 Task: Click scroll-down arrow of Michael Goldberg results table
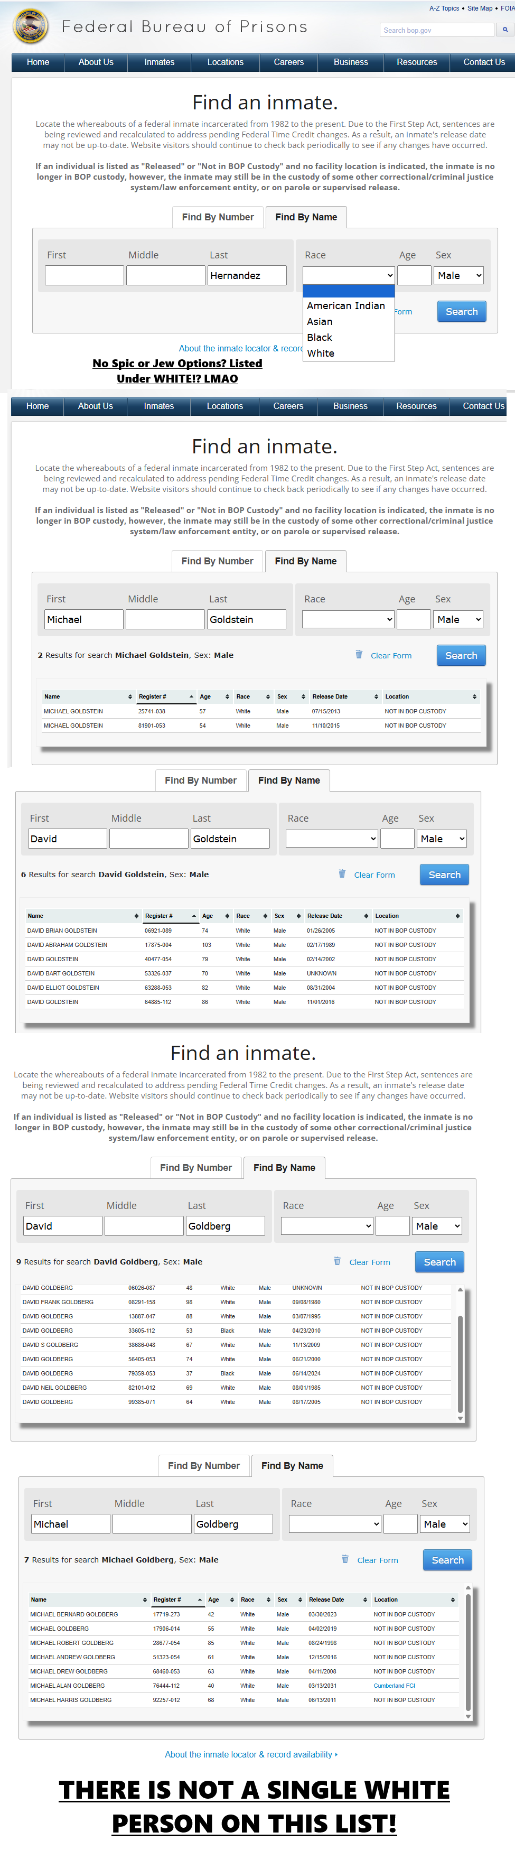click(x=468, y=1716)
